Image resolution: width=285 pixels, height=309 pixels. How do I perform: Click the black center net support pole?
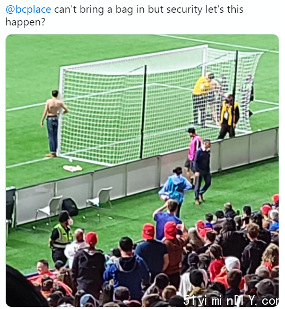coord(143,112)
